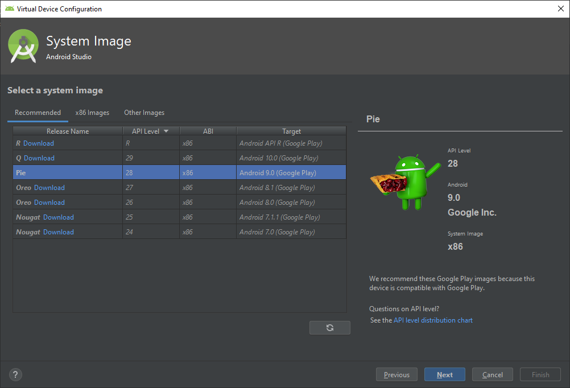
Task: Click the Cancel button
Action: (x=493, y=374)
